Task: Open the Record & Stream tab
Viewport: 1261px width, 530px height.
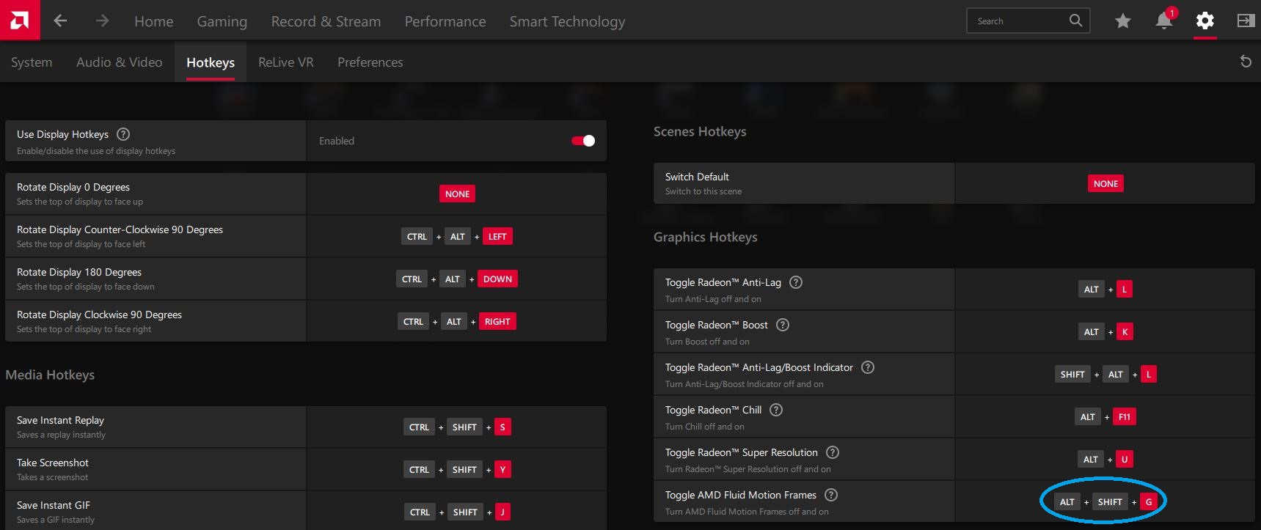Action: [x=326, y=21]
